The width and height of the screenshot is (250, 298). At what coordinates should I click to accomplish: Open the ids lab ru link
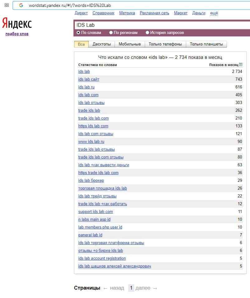click(x=86, y=87)
